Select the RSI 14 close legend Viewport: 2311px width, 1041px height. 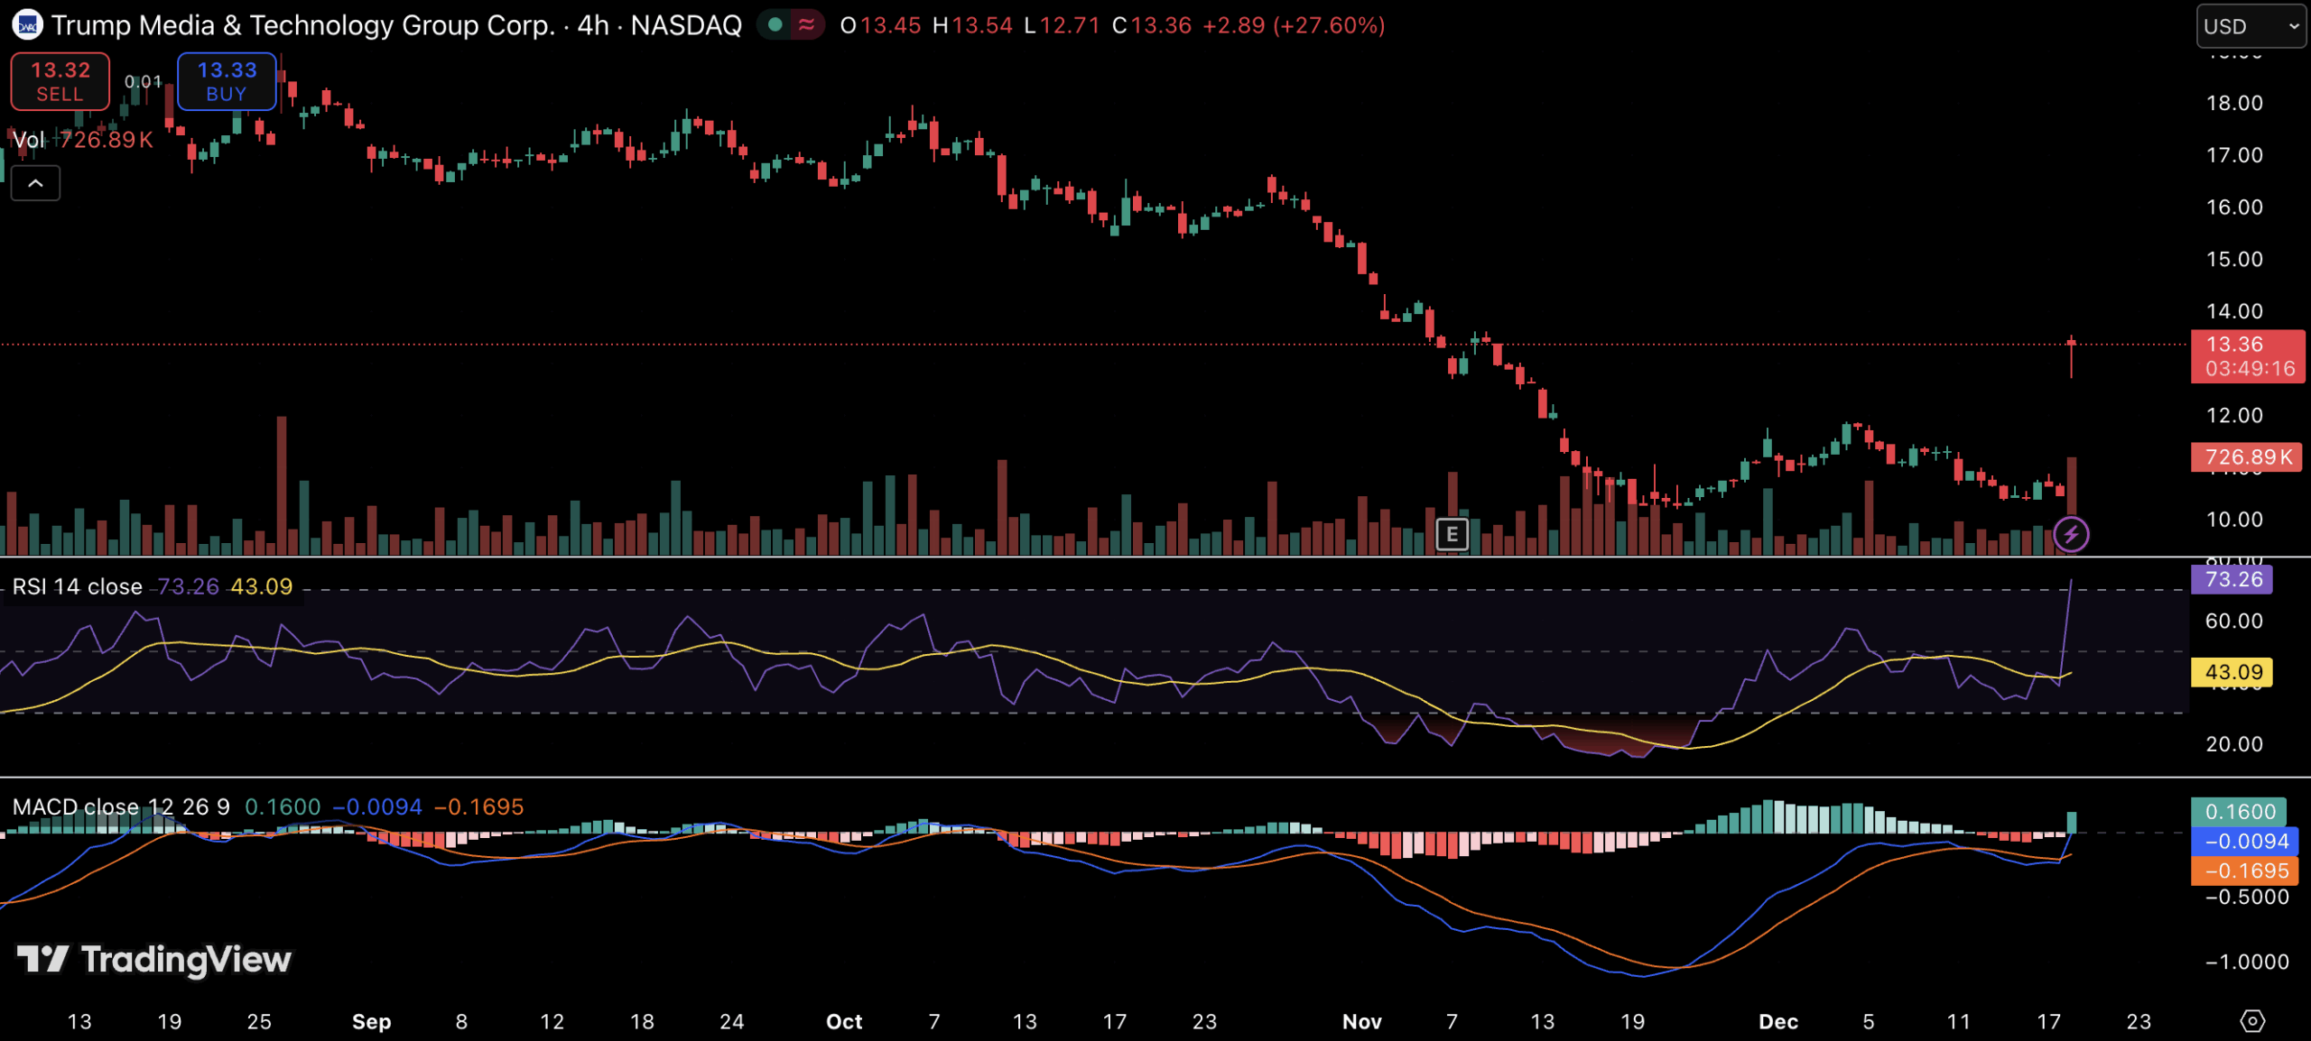click(x=78, y=586)
